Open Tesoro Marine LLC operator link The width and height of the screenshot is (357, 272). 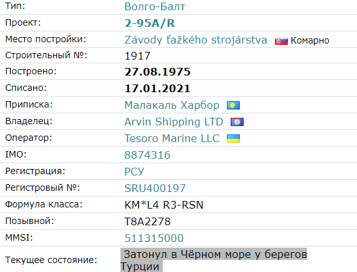point(172,138)
